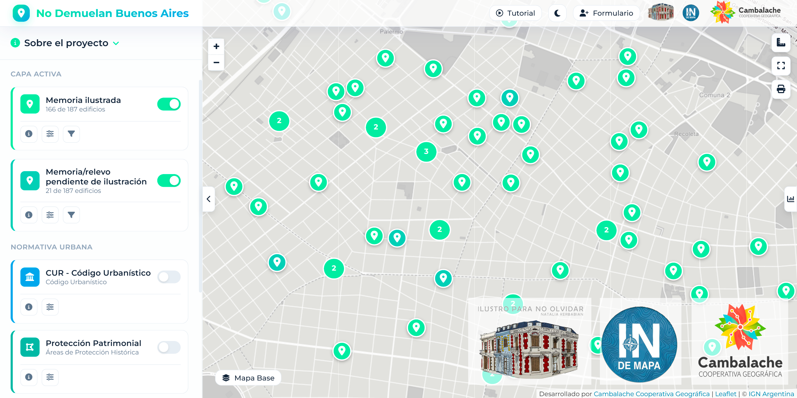797x398 pixels.
Task: Show info for Protección Patrimonial layer
Action: point(29,377)
